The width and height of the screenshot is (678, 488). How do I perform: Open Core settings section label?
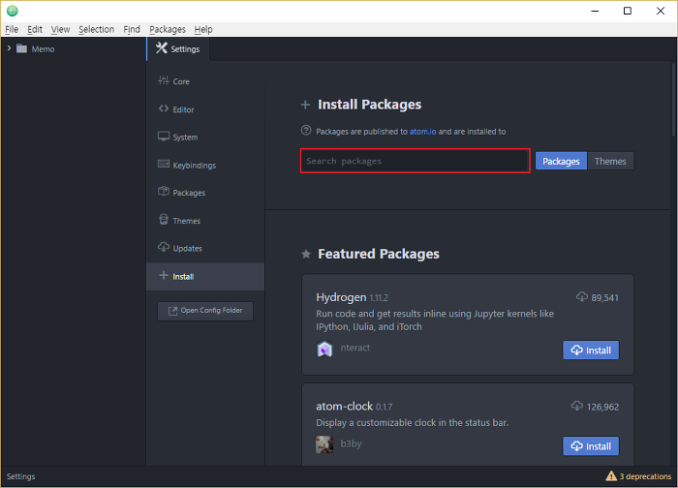click(x=181, y=81)
